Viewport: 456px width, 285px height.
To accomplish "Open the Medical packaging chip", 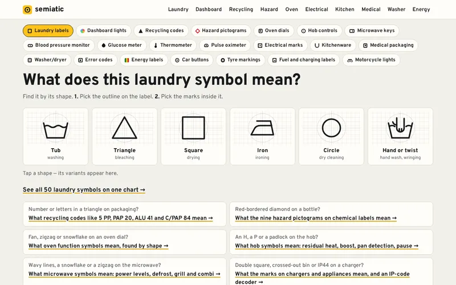I will coord(388,45).
